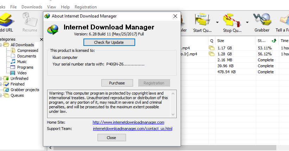
Task: Click the Programs category icon
Action: click(13, 67)
